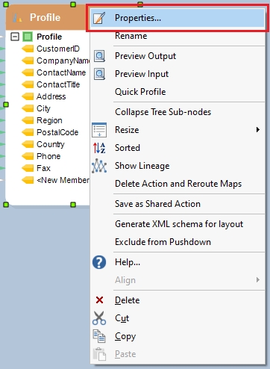Click the Sorted A-Z icon
270x369 pixels.
click(x=99, y=148)
